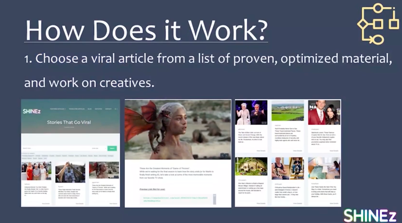Viewport: 402px width, 223px height.
Task: Click View Details on hotel hacks card
Action: [x=334, y=203]
